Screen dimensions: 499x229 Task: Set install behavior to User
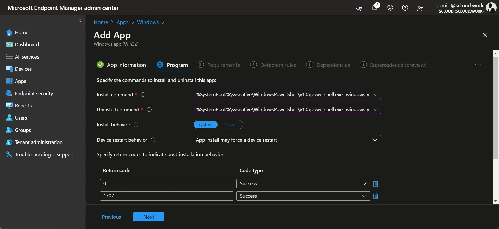[230, 125]
